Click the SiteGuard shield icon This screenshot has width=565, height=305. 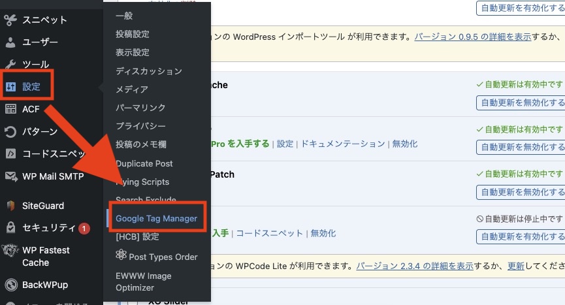coord(10,206)
